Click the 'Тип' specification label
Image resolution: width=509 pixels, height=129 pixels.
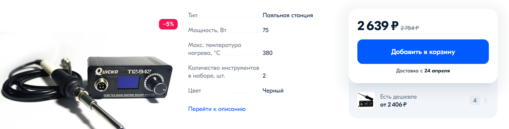tap(193, 15)
